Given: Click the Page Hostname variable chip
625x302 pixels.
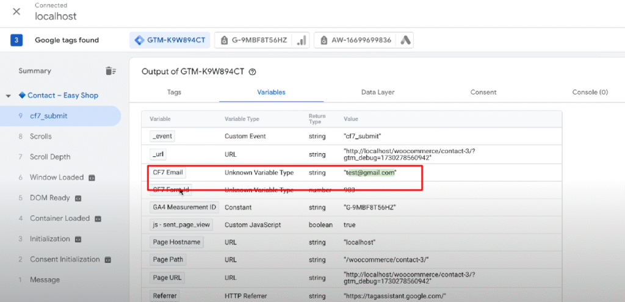Looking at the screenshot, I should 176,242.
